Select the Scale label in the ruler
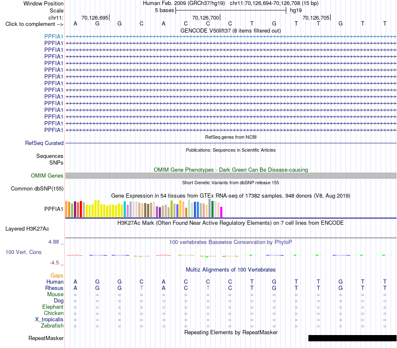This screenshot has width=397, height=348. [56, 10]
